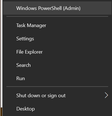Expand Shut down or sign out submenu
The width and height of the screenshot is (112, 116).
[x=57, y=96]
